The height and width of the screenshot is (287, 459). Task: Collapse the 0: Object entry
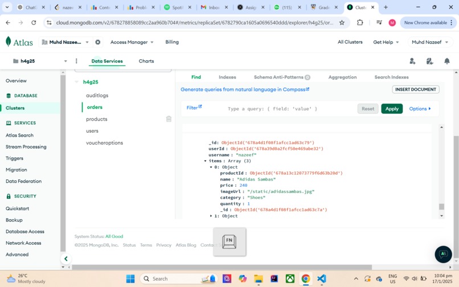[211, 167]
